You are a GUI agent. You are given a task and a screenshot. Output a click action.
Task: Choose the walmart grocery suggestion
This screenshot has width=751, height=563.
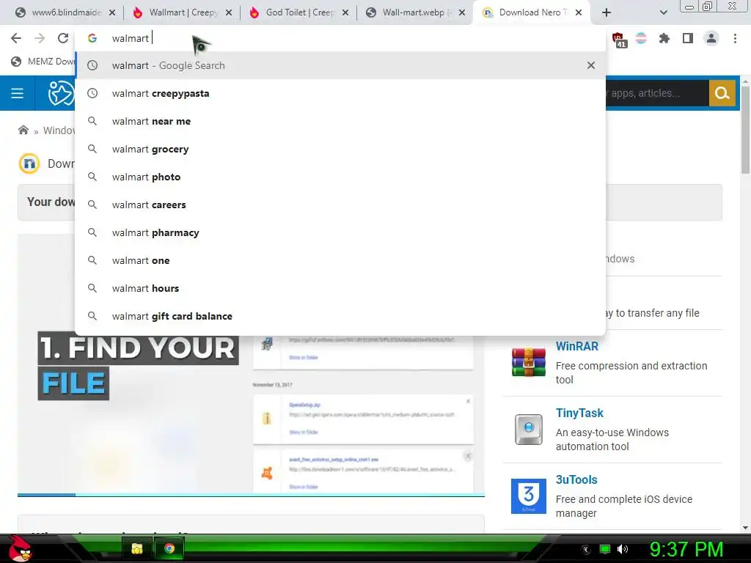(340, 149)
